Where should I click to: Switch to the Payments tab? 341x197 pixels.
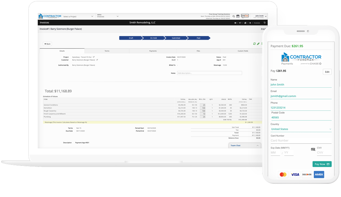(x=153, y=51)
